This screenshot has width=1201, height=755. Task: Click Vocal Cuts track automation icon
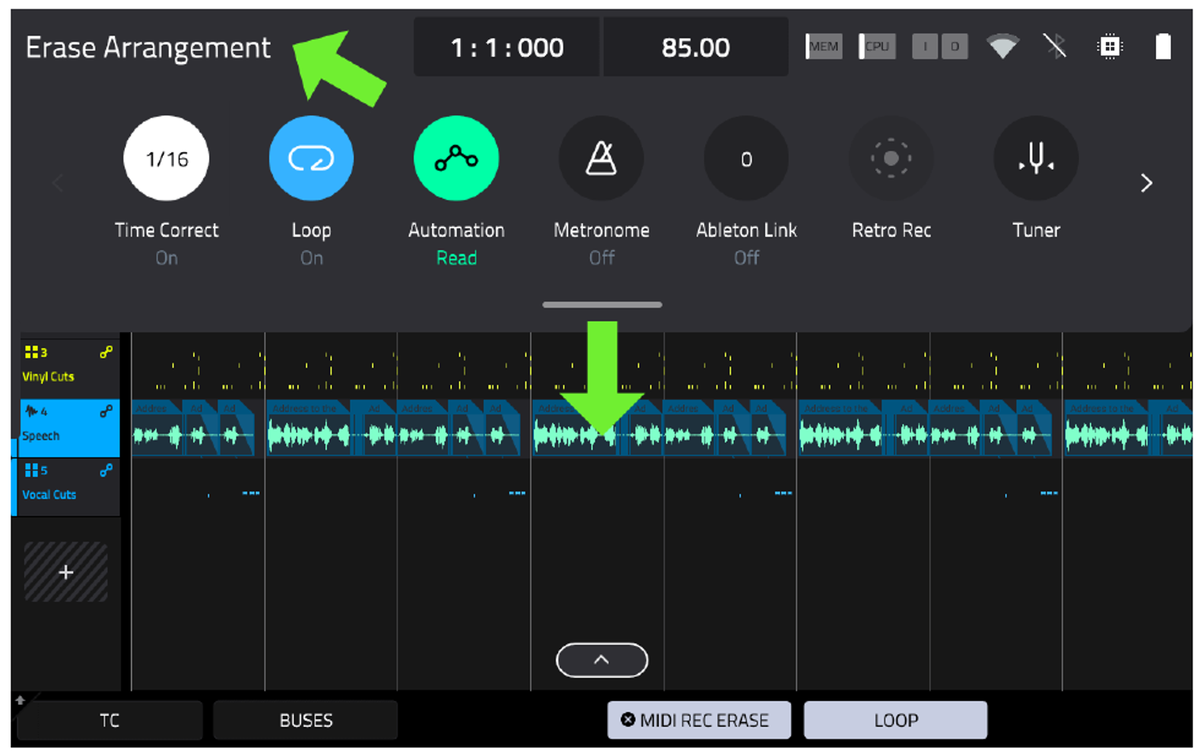coord(106,471)
